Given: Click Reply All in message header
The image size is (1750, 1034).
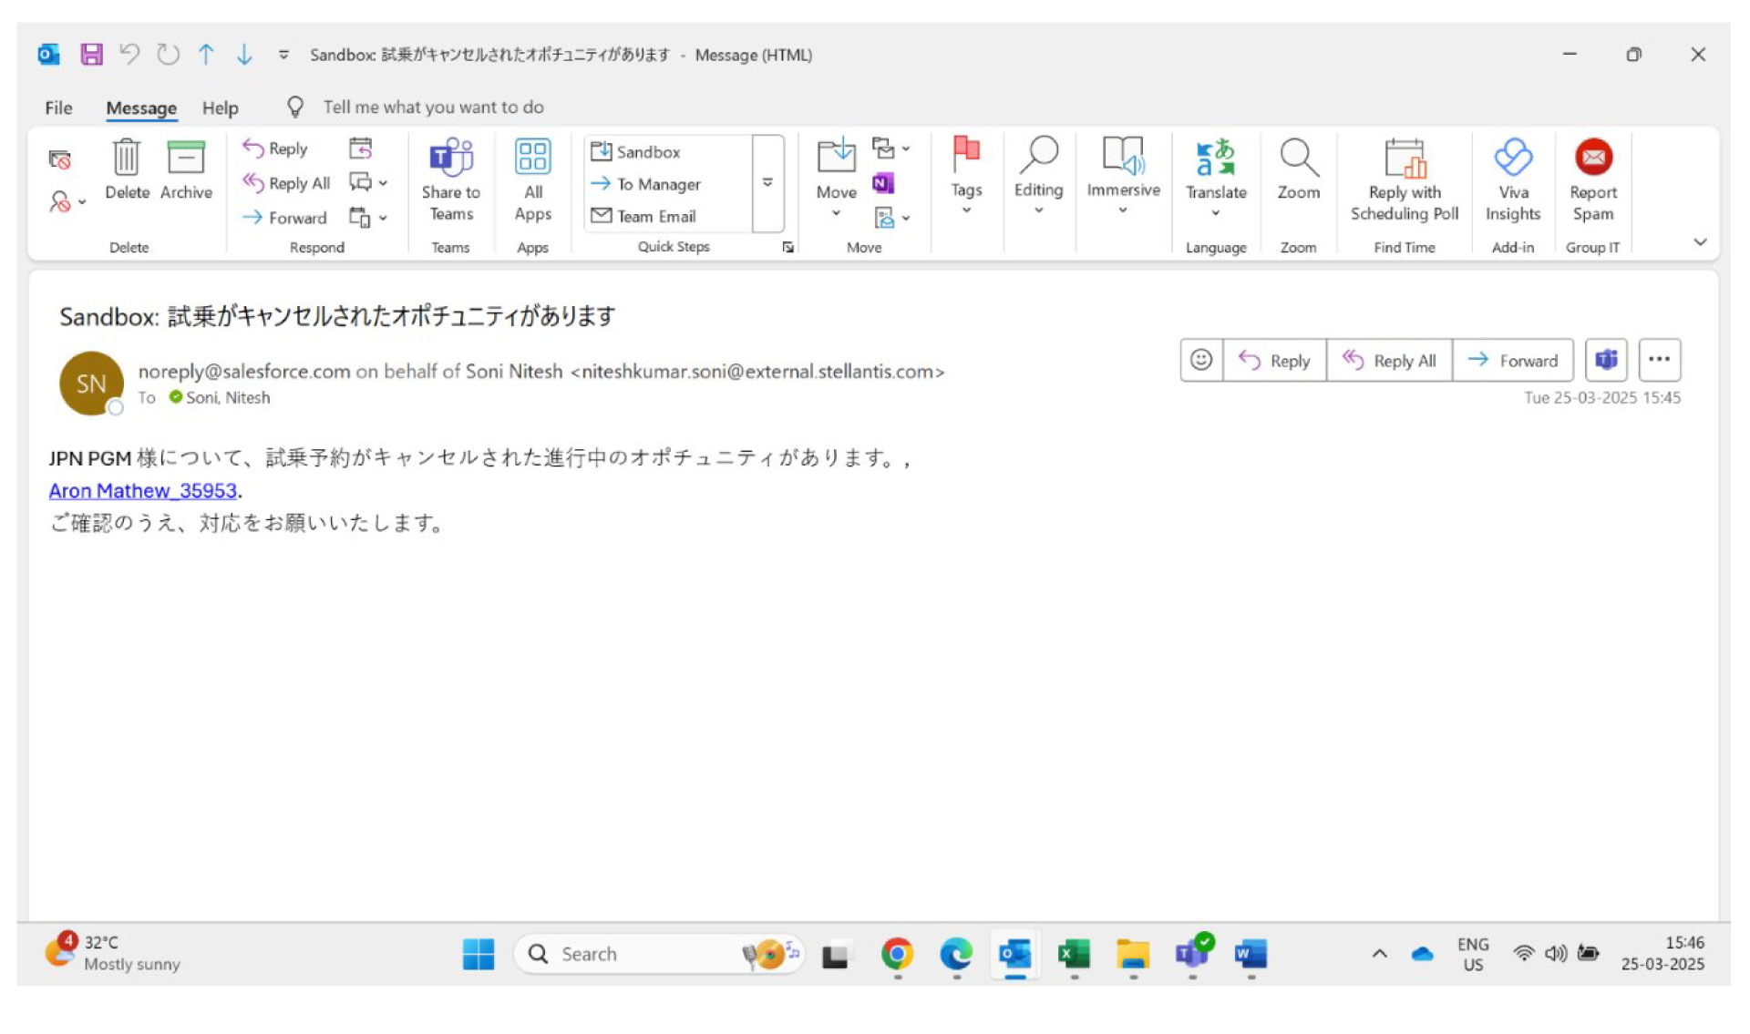Looking at the screenshot, I should point(1389,361).
